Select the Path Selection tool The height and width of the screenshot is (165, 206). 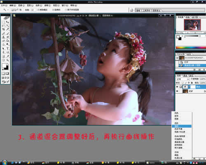(3, 49)
